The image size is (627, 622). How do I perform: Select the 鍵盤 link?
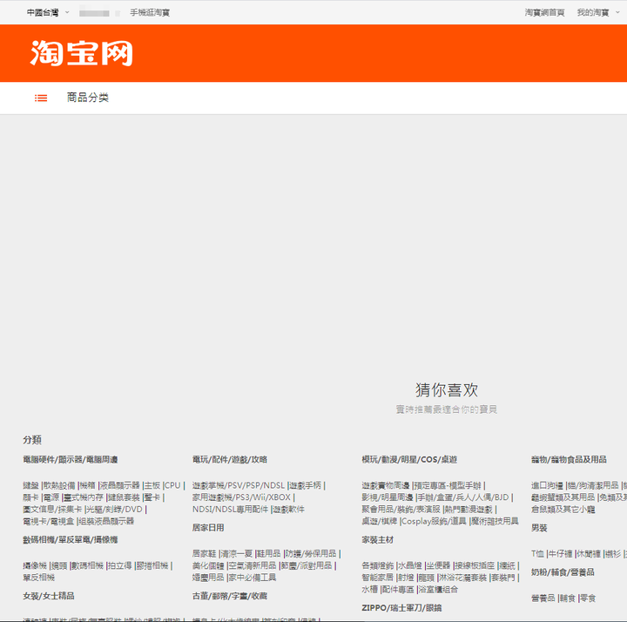pyautogui.click(x=30, y=485)
